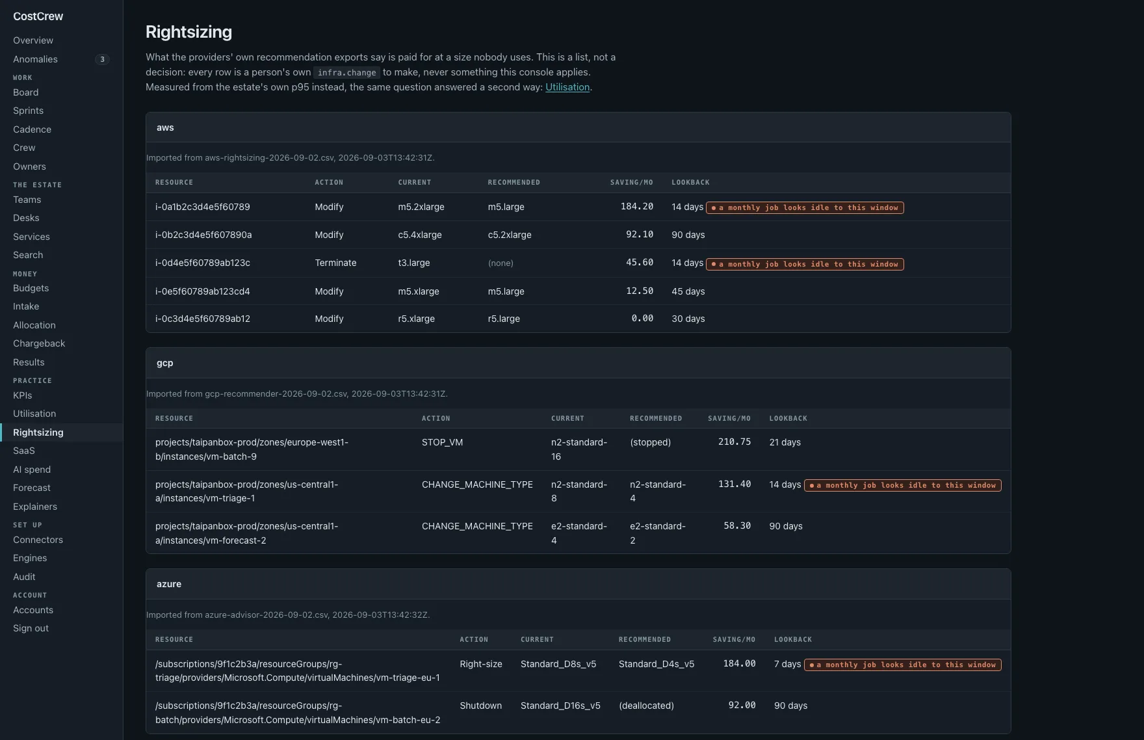Viewport: 1144px width, 740px height.
Task: Click the Terminate action for i-0d4e5f60789ab123c
Action: coord(335,263)
